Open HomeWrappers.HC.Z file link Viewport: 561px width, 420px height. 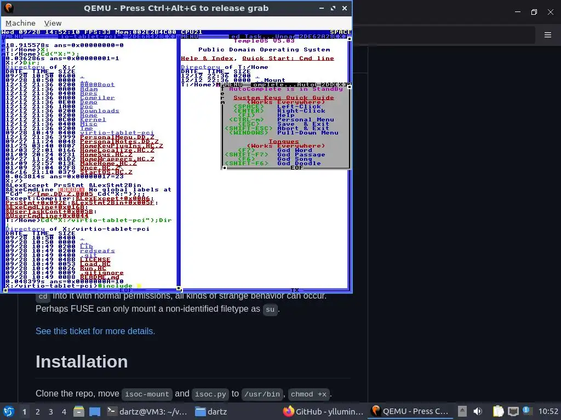117,159
